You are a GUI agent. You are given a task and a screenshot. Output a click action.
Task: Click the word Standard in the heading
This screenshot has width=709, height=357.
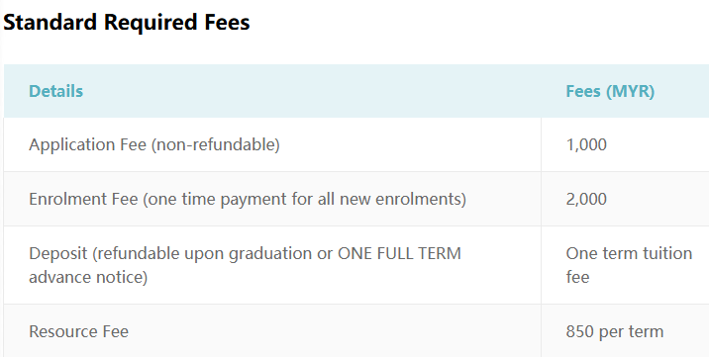click(50, 22)
